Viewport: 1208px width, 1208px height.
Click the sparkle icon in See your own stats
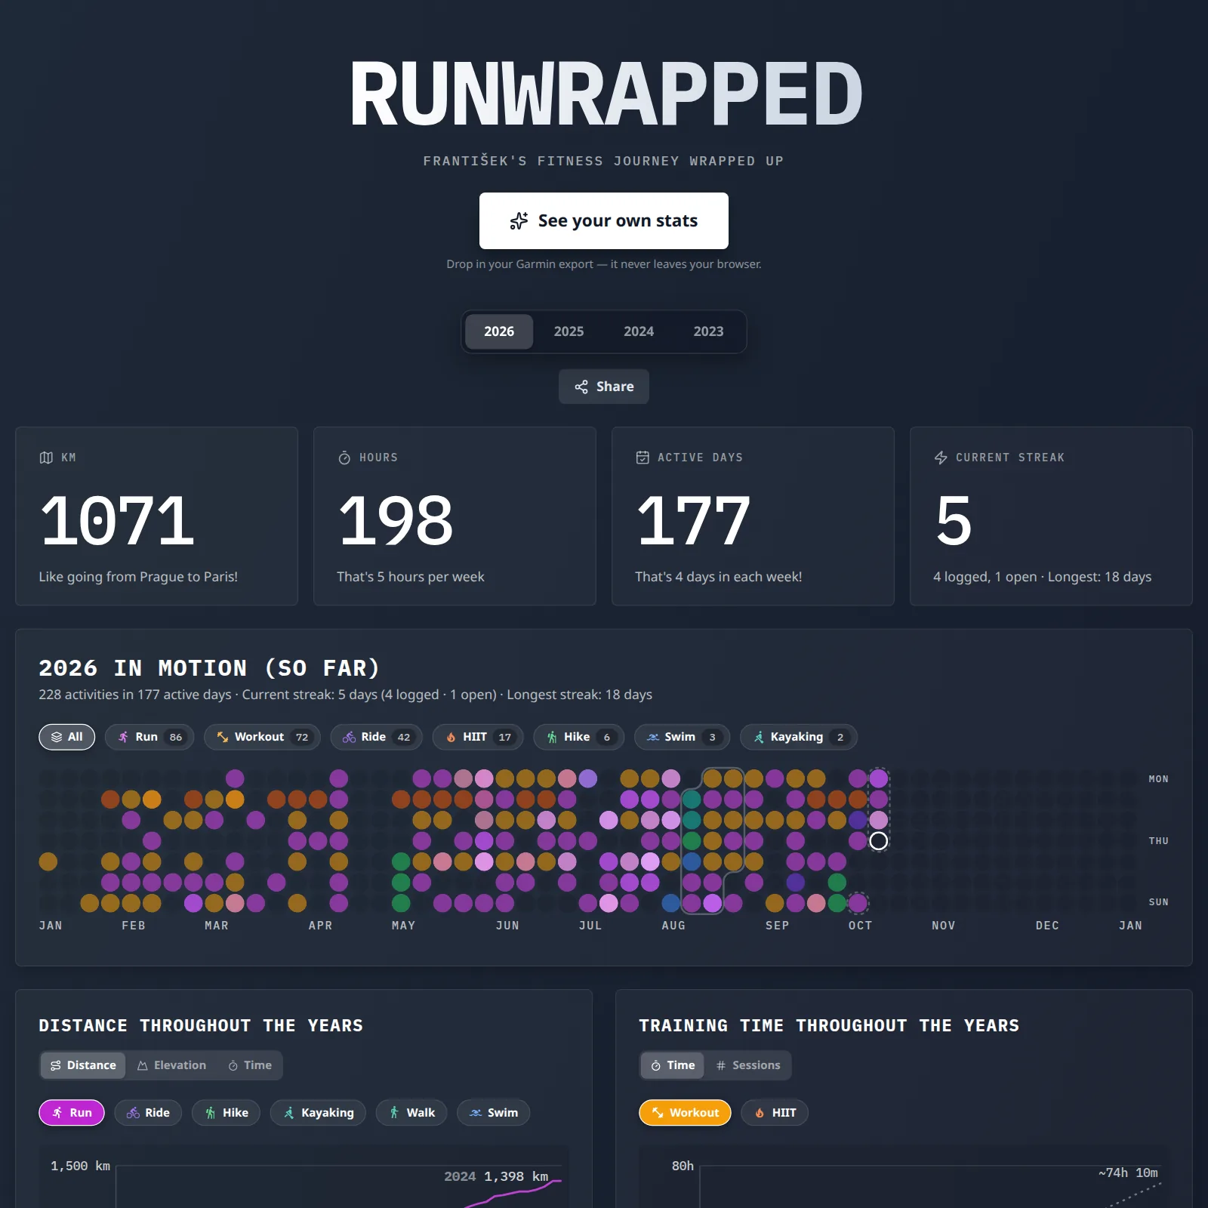(x=519, y=220)
